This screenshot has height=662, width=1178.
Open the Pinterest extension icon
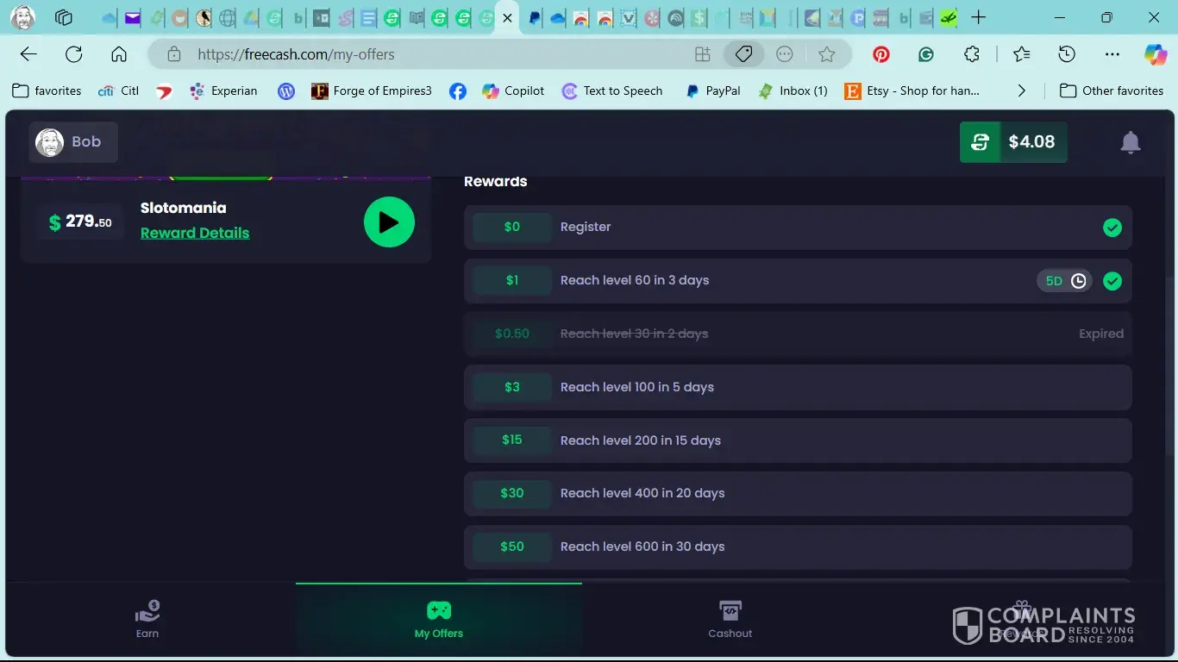(880, 54)
